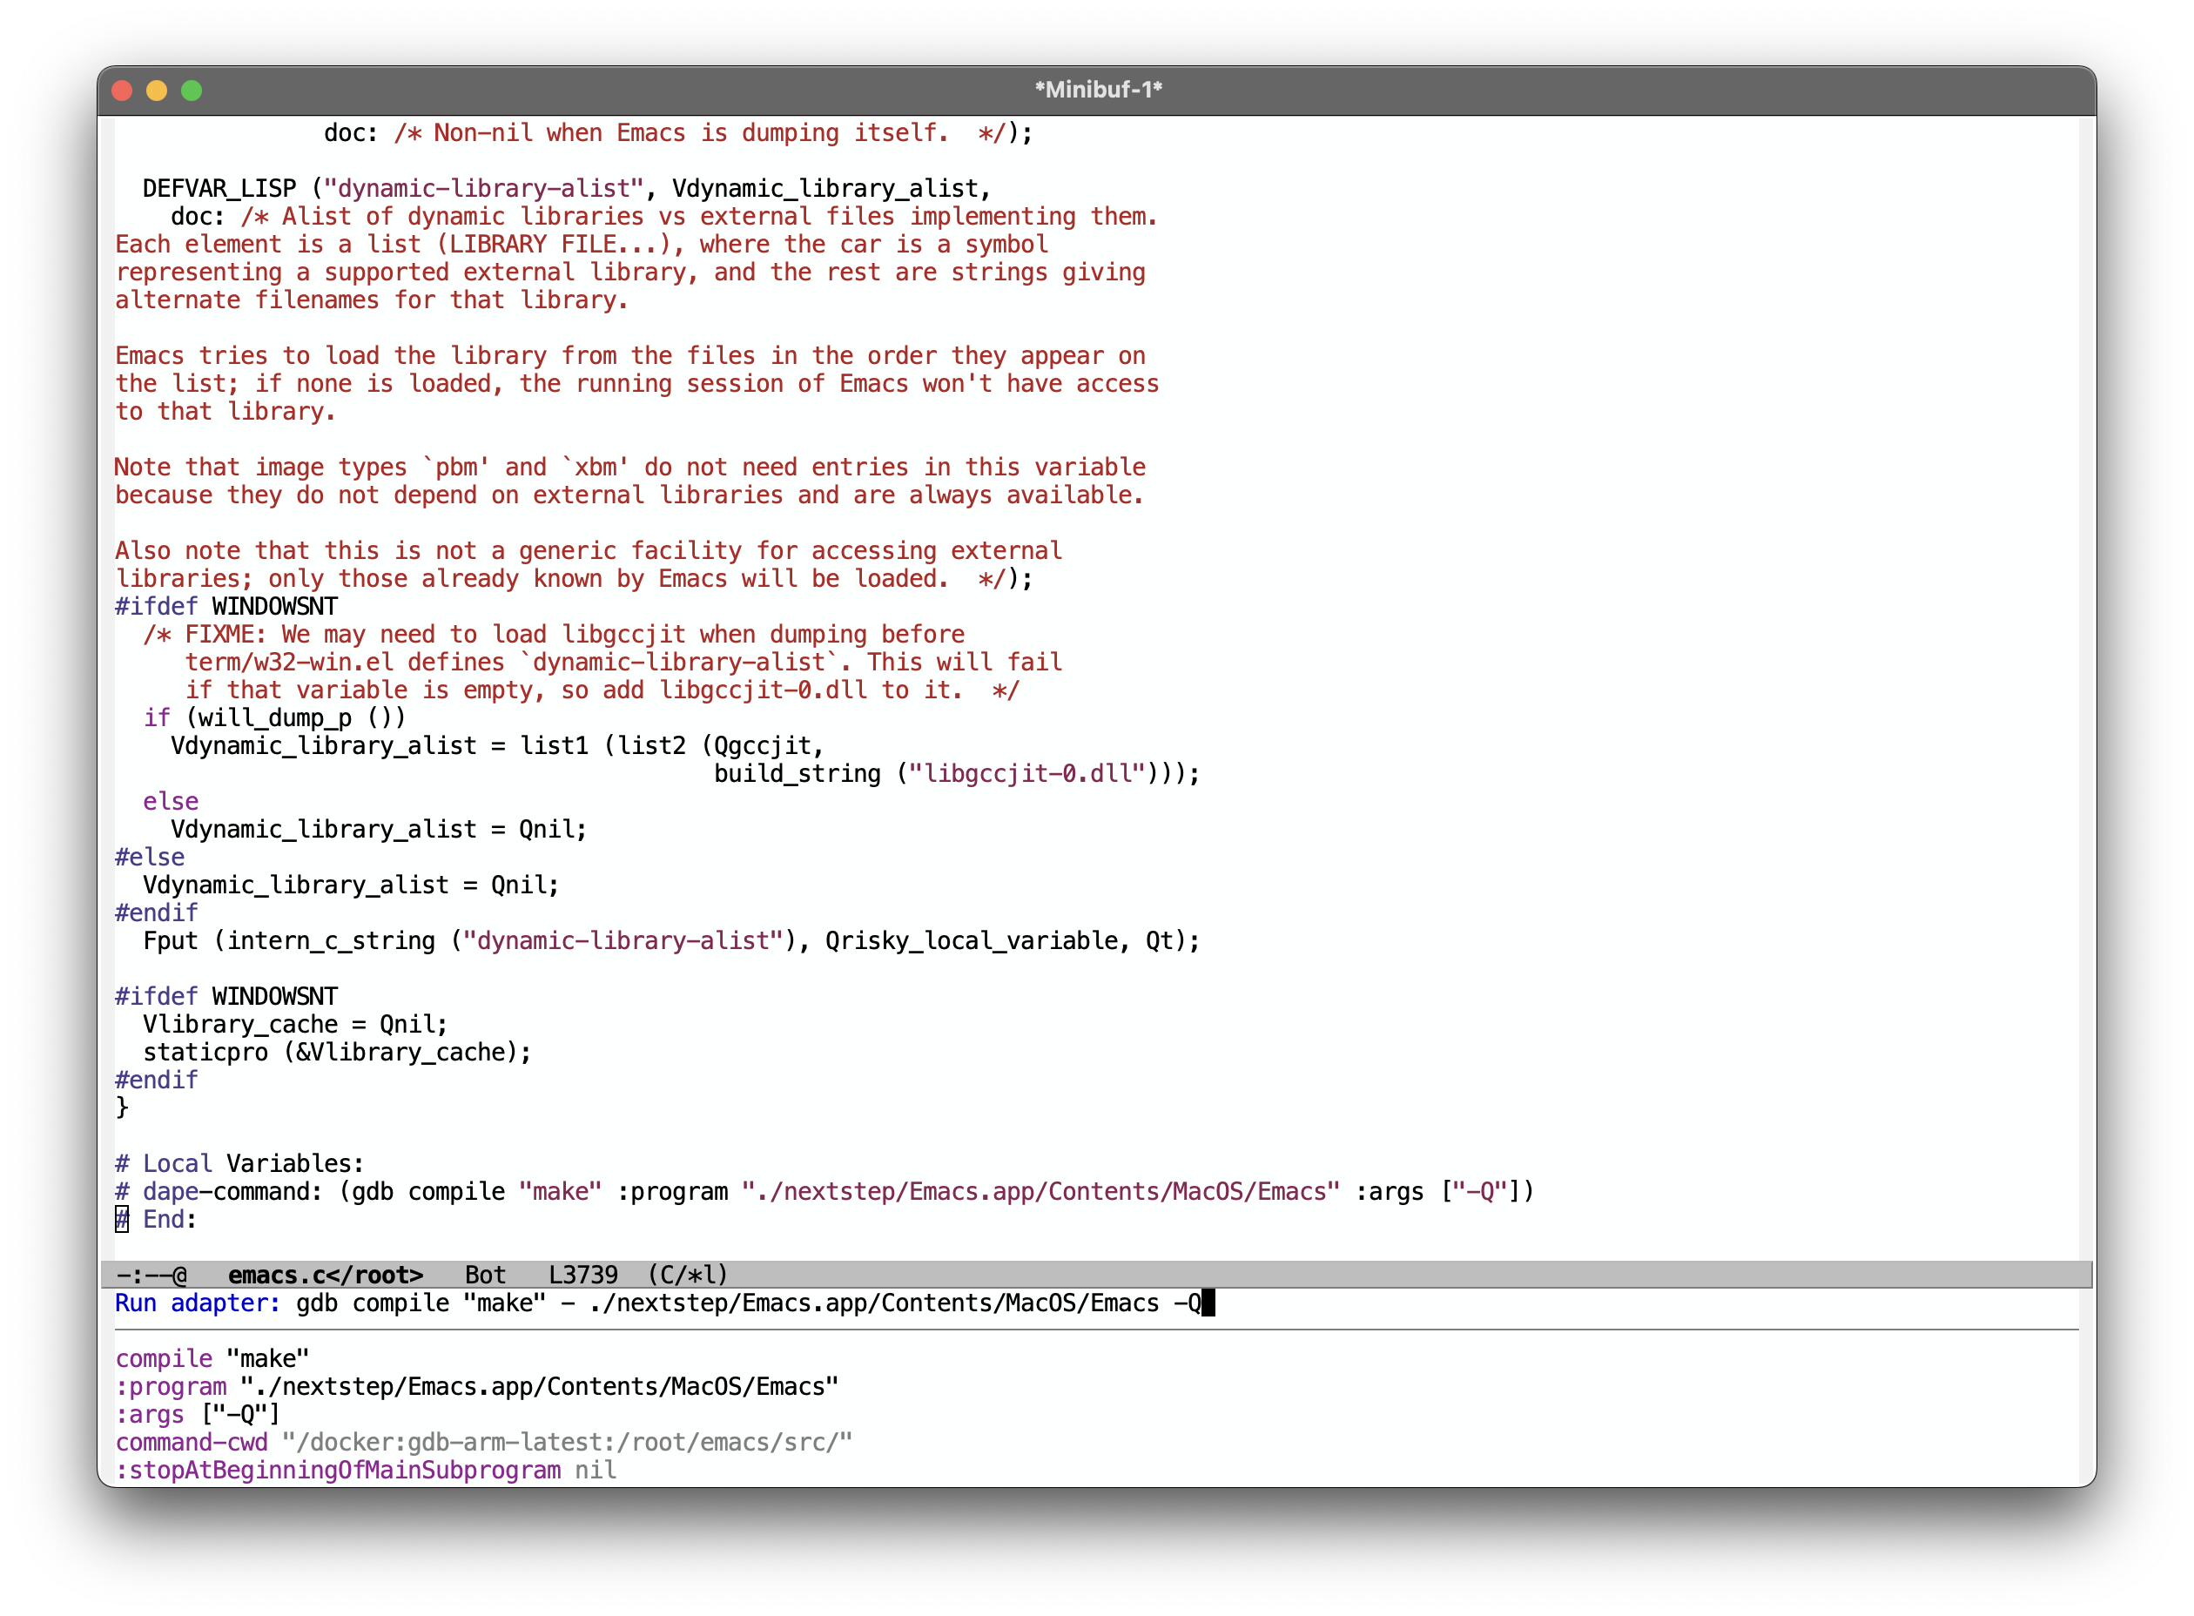Click the emacs.c</root> buffer name in mode line
Viewport: 2194px width, 1616px height.
[325, 1276]
